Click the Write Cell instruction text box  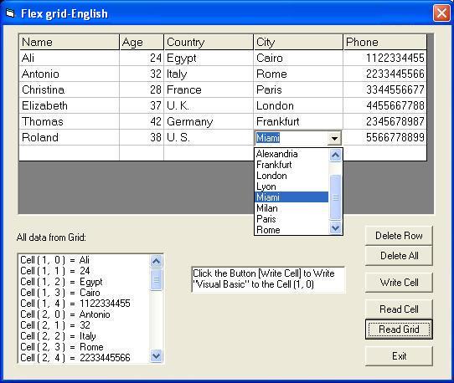coord(268,279)
